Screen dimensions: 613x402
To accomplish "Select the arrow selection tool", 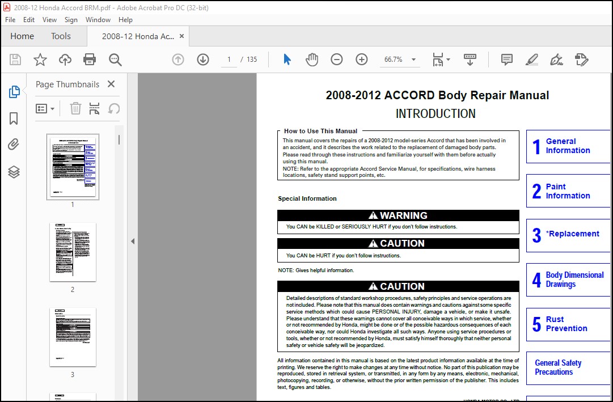I will pyautogui.click(x=287, y=60).
